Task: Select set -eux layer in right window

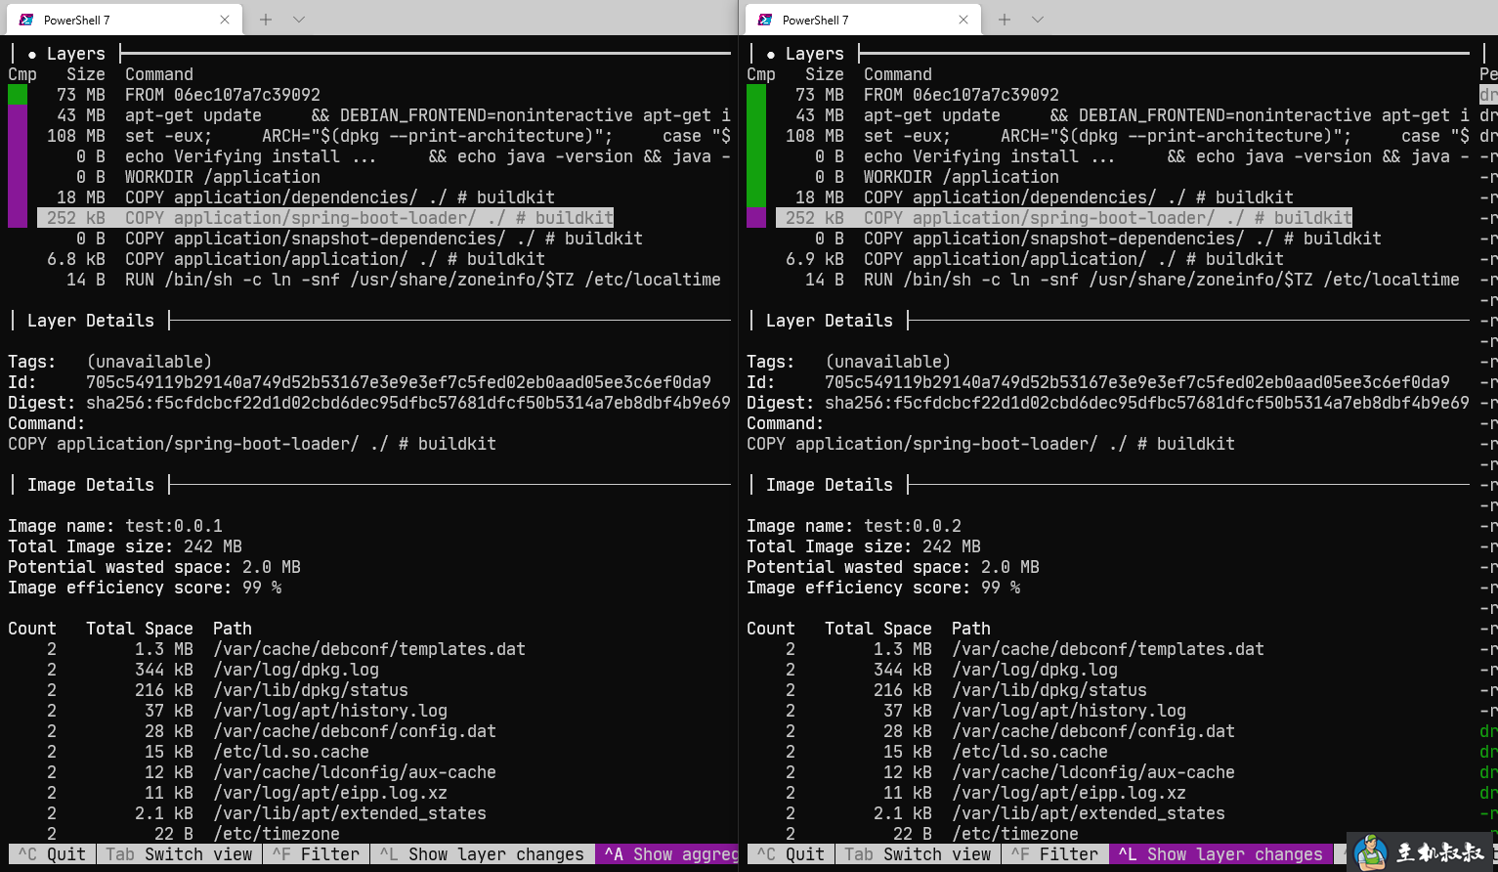Action: 1123,136
